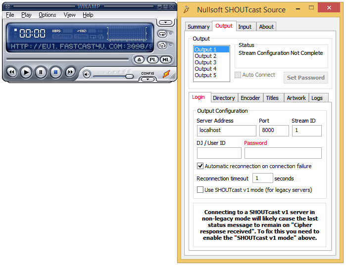Click Winamp mute speaker icon
The height and width of the screenshot is (266, 346).
(87, 75)
